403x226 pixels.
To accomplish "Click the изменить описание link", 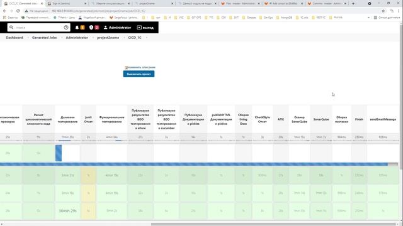I will pyautogui.click(x=140, y=67).
